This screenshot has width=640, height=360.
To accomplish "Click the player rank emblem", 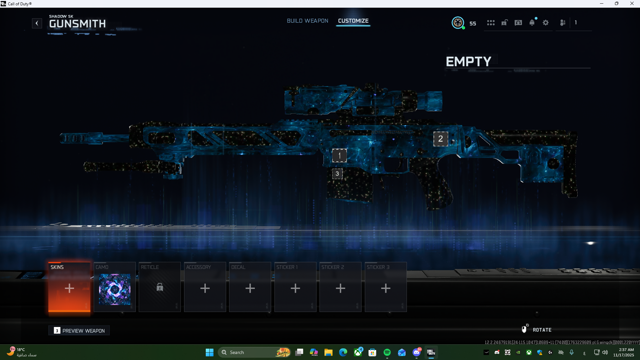I will (458, 23).
